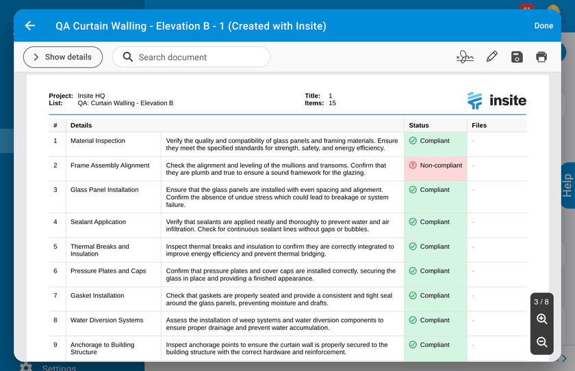575x371 pixels.
Task: Click the Insite logo in the document
Action: (x=496, y=100)
